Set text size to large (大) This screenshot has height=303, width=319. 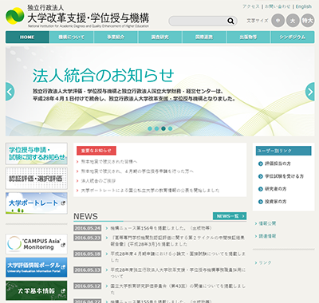[x=293, y=21]
